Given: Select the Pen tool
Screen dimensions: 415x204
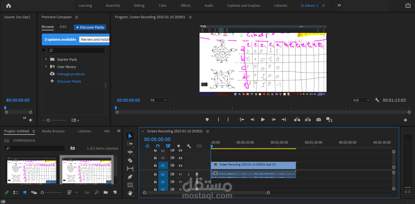Looking at the screenshot, I should pos(130,177).
